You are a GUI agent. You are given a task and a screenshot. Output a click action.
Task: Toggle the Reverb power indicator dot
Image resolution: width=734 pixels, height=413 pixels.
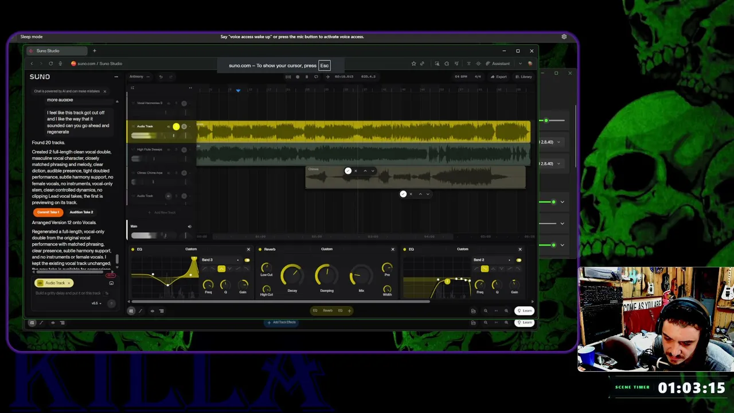260,250
